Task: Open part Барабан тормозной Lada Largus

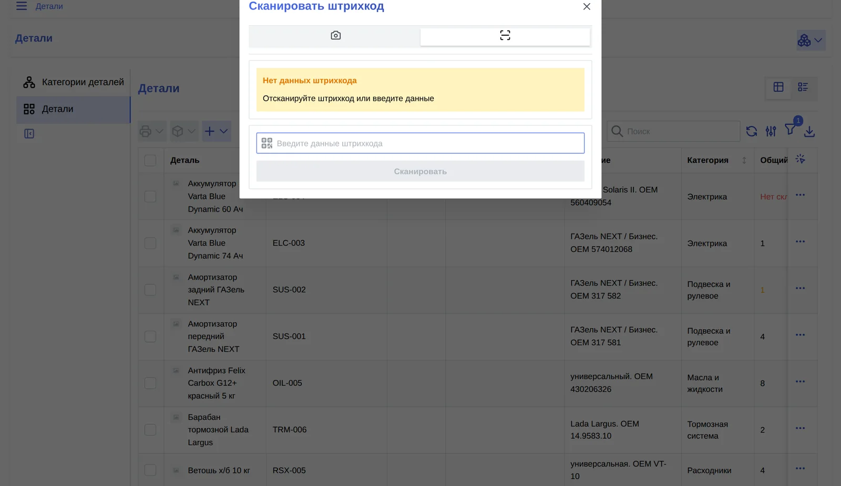Action: click(x=218, y=430)
